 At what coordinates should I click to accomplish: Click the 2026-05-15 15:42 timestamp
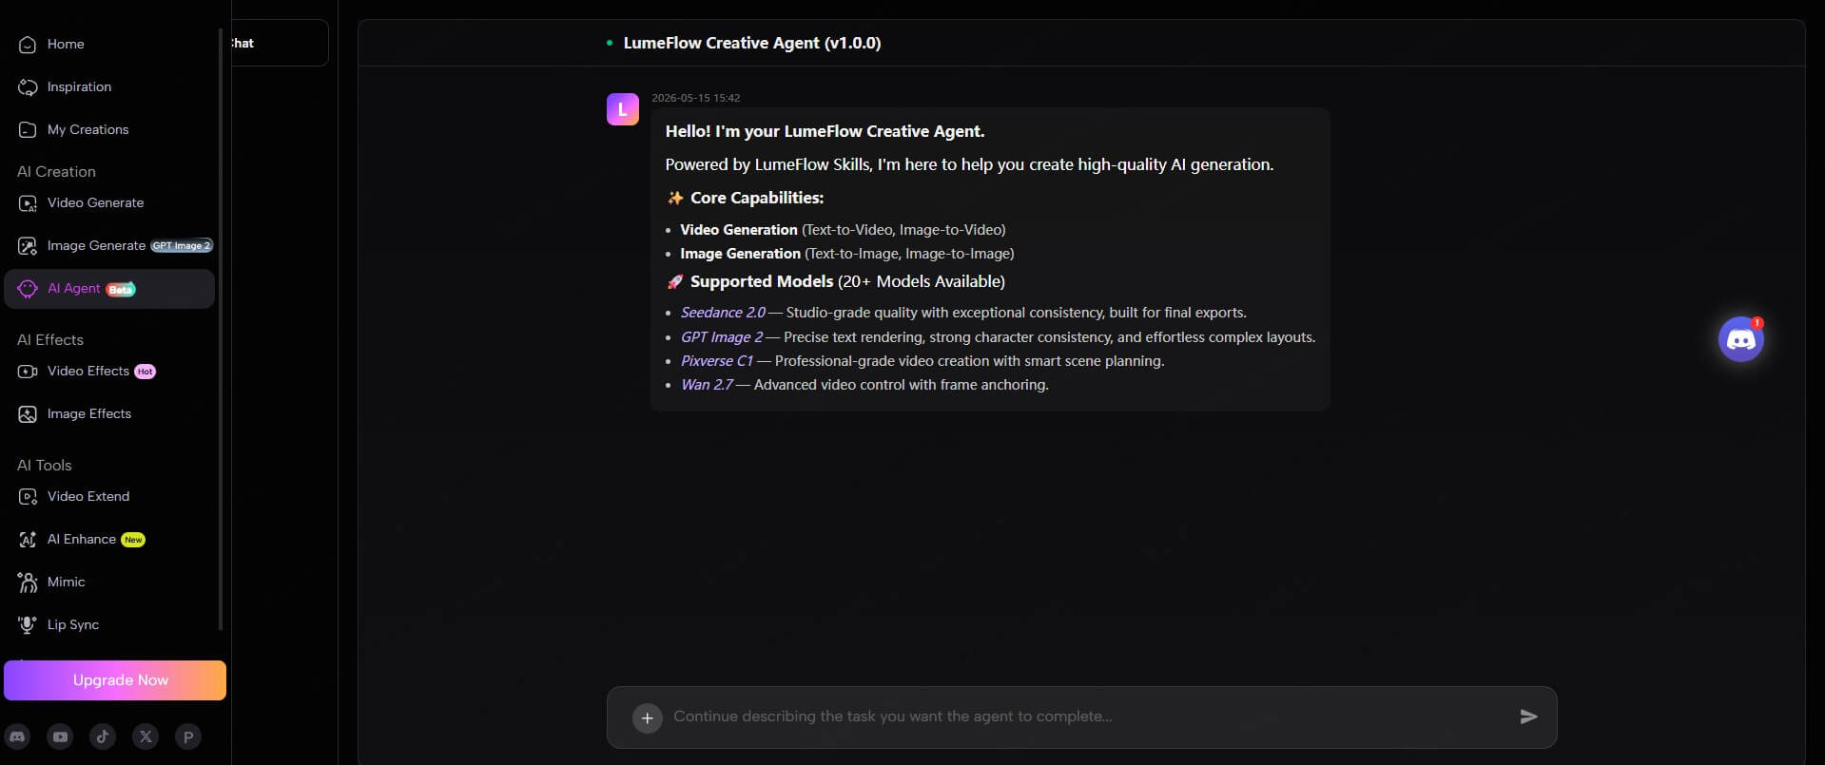pyautogui.click(x=695, y=98)
